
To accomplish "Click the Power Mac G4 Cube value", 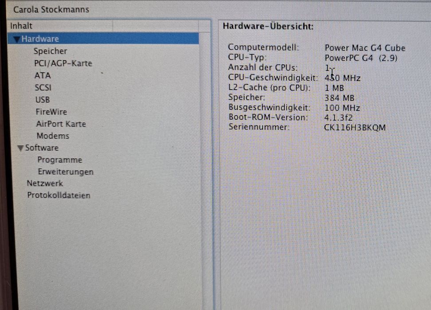I will pyautogui.click(x=365, y=48).
